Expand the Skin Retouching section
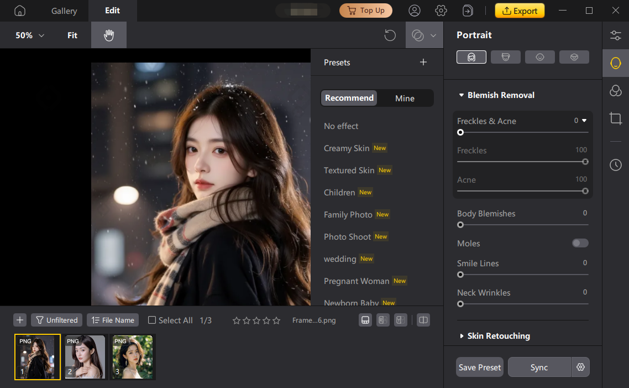 [x=463, y=335]
